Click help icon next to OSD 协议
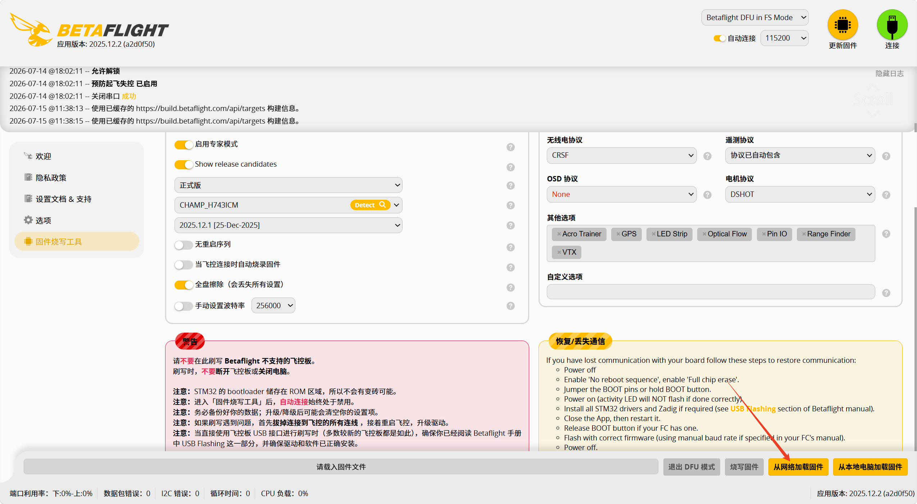The height and width of the screenshot is (504, 917). coord(707,194)
